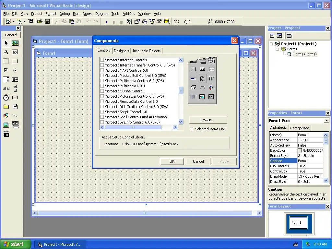Select the Timer tool in toolbox
Screen dimensions: 332x249
[x=6, y=98]
